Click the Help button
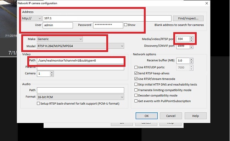The width and height of the screenshot is (230, 141). point(196,116)
